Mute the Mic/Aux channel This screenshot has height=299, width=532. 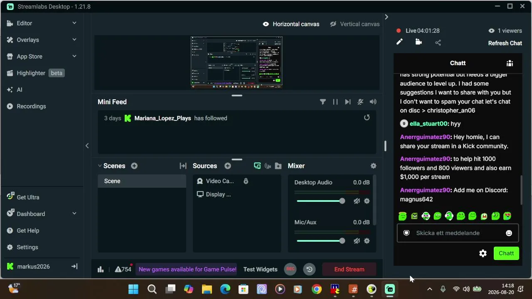coord(357,241)
